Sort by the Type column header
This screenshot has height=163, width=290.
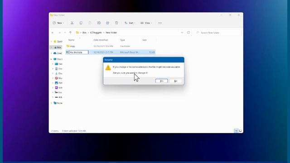(x=122, y=40)
